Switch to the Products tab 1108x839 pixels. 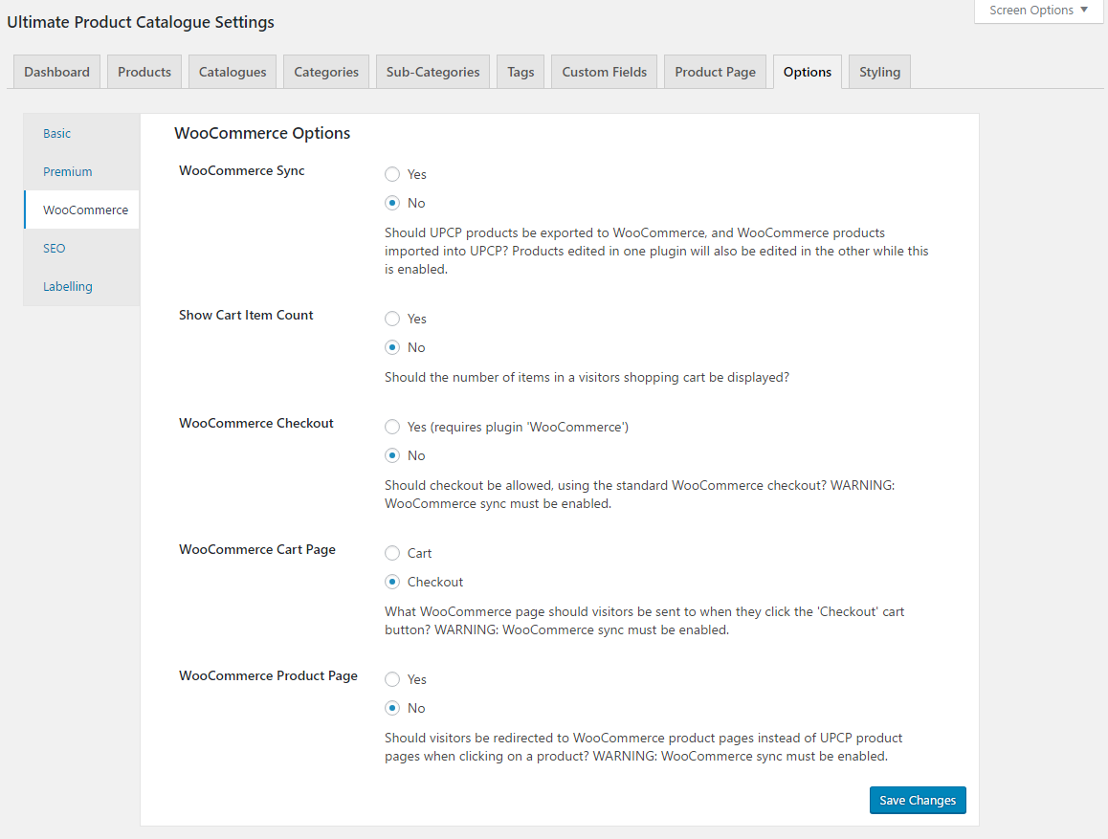click(x=144, y=72)
